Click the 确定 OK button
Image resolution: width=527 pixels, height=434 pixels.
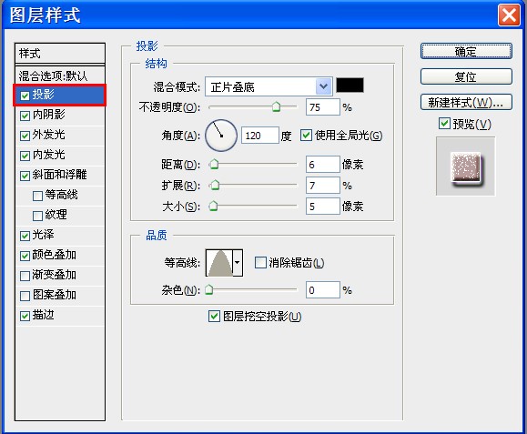coord(466,51)
